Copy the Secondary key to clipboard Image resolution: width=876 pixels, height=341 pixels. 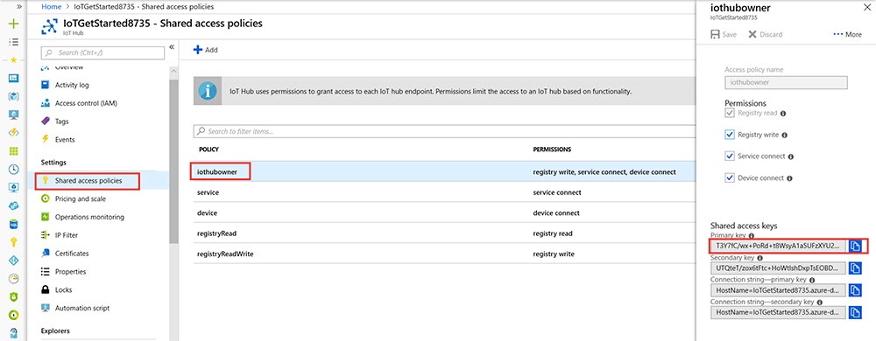pos(855,268)
